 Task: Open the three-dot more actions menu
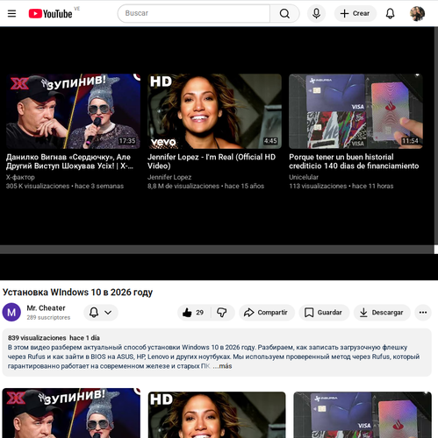coord(423,313)
